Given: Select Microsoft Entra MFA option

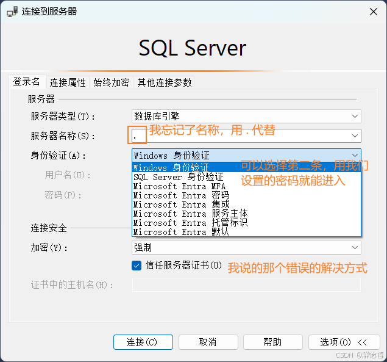Looking at the screenshot, I should point(246,186).
